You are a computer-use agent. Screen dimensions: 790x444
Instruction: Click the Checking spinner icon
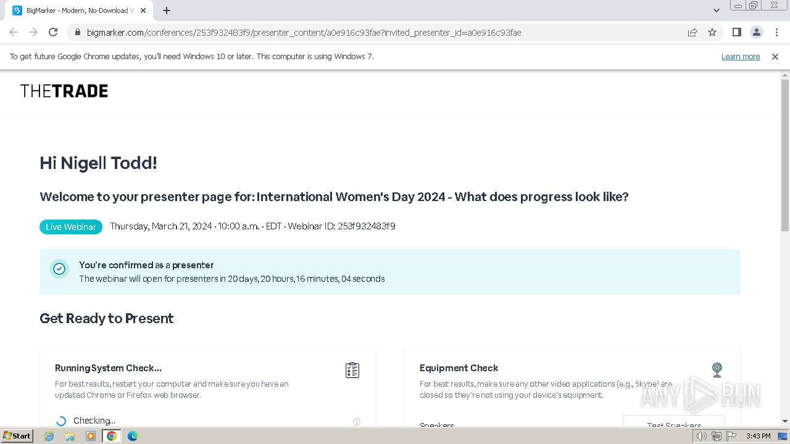pyautogui.click(x=61, y=421)
